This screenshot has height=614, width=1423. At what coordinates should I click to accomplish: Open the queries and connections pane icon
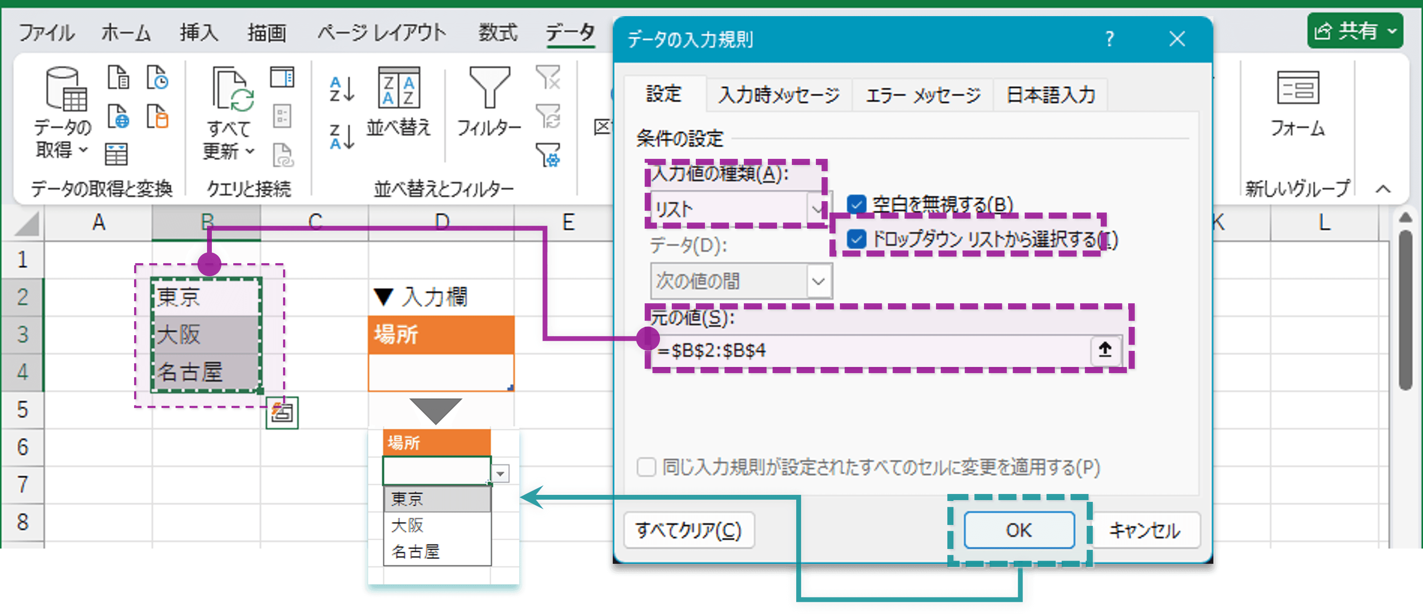pyautogui.click(x=282, y=78)
